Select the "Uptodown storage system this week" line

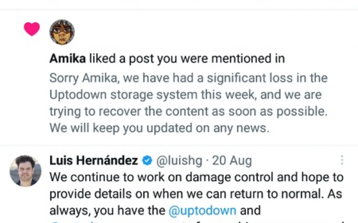coord(185,95)
